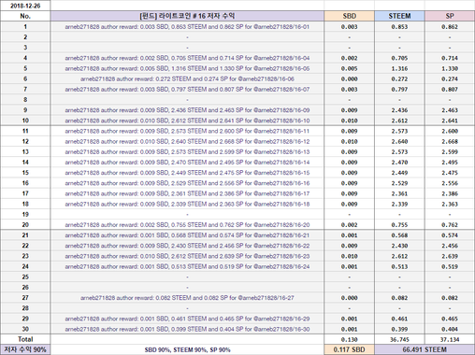Viewport: 475px width, 355px height.
Task: Click the author reward text for 16-09
Action: click(187, 110)
